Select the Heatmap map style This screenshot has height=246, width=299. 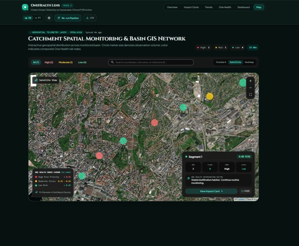(x=249, y=62)
